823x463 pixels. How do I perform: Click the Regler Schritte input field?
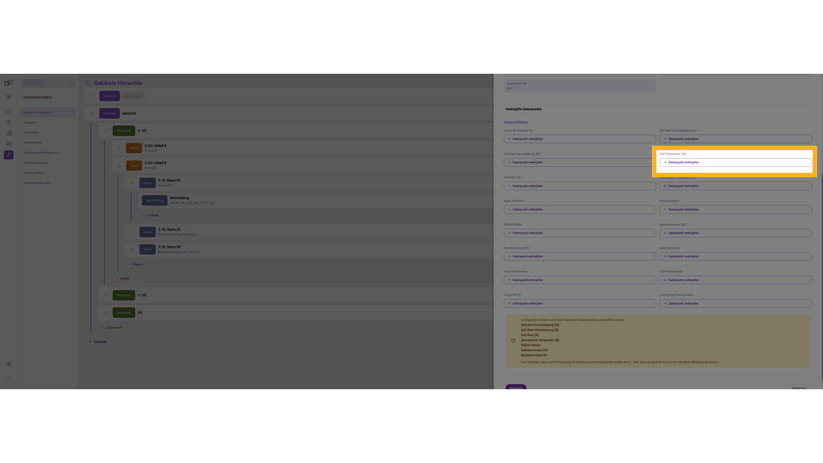coord(580,86)
